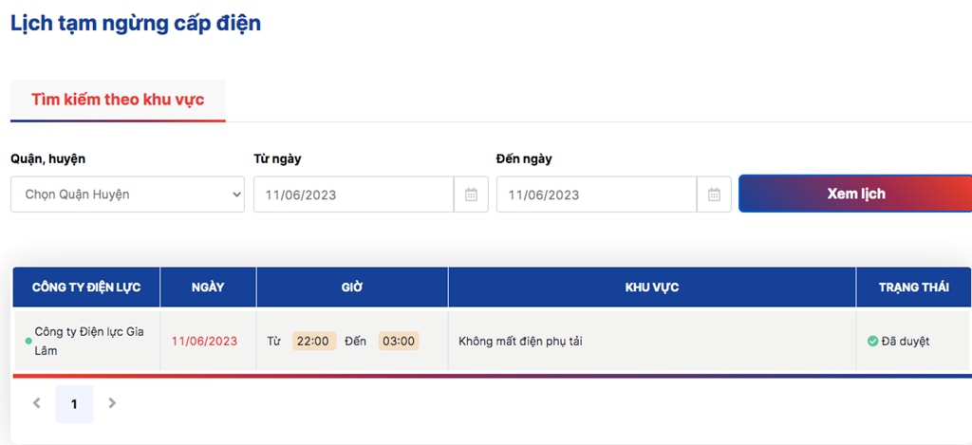
Task: Click the red 11/06/2023 date in table
Action: pyautogui.click(x=205, y=342)
